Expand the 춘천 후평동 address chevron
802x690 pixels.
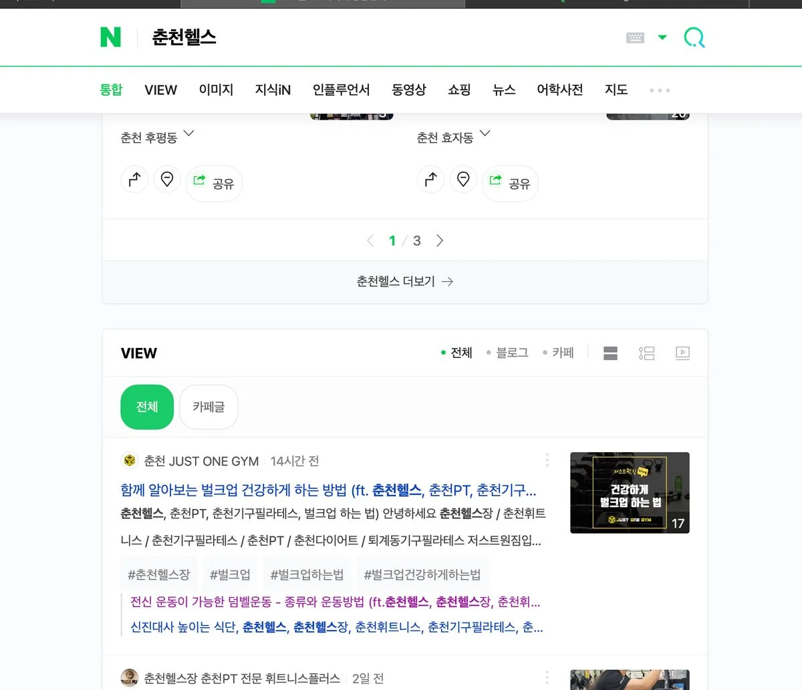coord(188,134)
